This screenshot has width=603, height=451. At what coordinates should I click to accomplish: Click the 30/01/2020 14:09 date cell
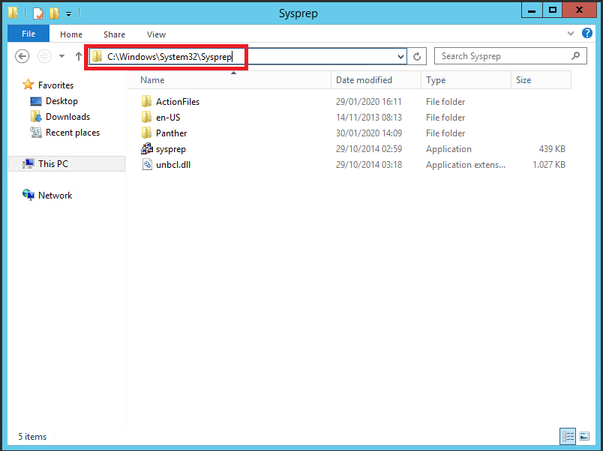(369, 133)
